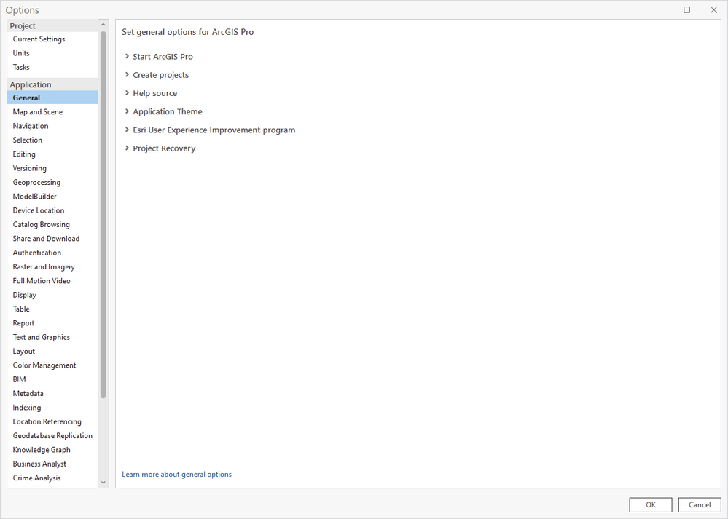
Task: Open ModelBuilder options
Action: click(x=52, y=197)
